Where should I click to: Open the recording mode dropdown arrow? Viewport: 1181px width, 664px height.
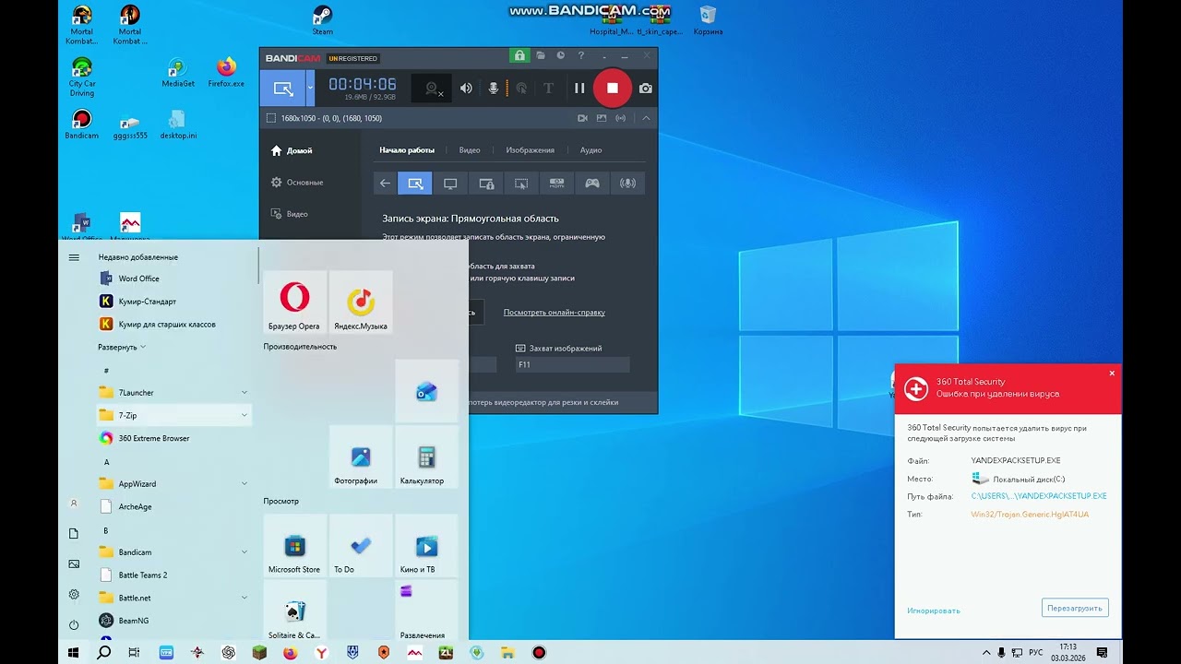[310, 89]
